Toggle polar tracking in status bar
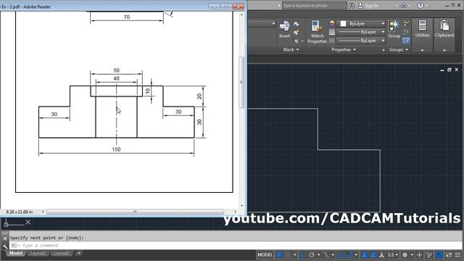This screenshot has width=464, height=261. [312, 254]
